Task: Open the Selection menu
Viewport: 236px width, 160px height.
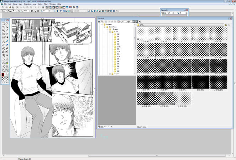Action: (27, 4)
